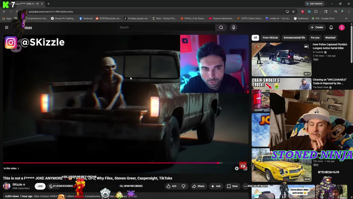Share the video

pyautogui.click(x=198, y=186)
